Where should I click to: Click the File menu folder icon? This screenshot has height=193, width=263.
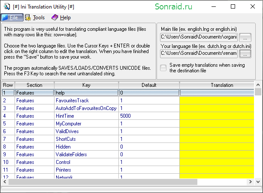(x=5, y=18)
